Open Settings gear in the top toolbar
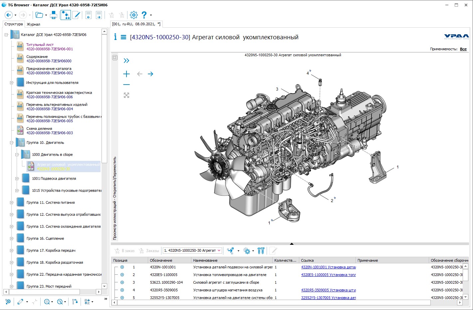The width and height of the screenshot is (473, 310). pos(134,15)
